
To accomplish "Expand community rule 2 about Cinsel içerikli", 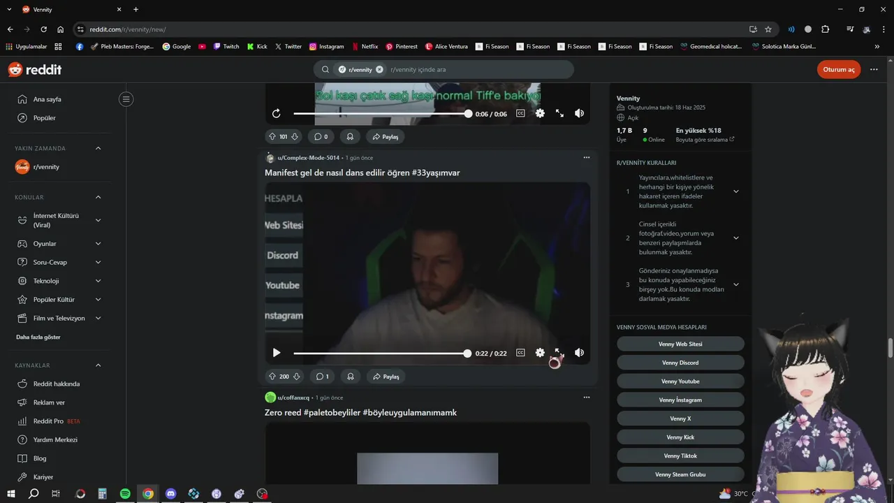I will [735, 238].
